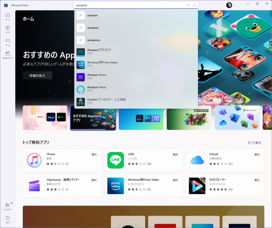This screenshot has height=228, width=272.
Task: Click the 無料 badge on iCloud card
Action: [257, 155]
